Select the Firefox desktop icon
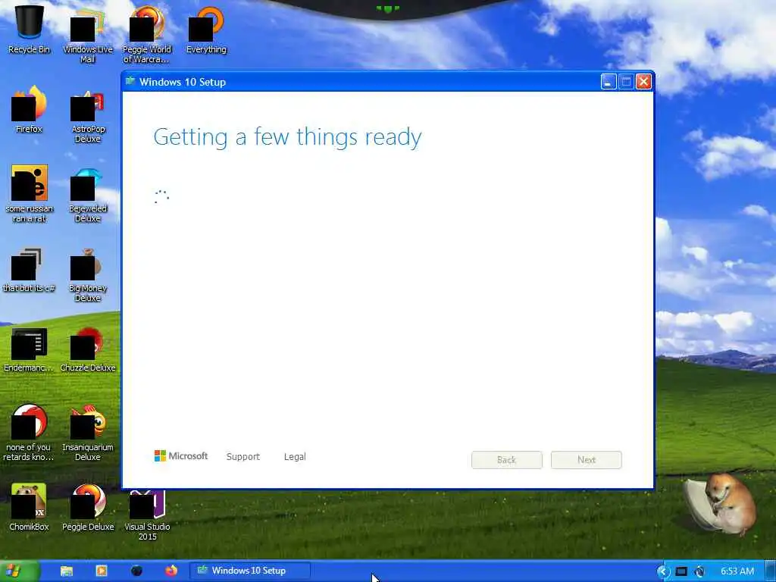 [29, 109]
